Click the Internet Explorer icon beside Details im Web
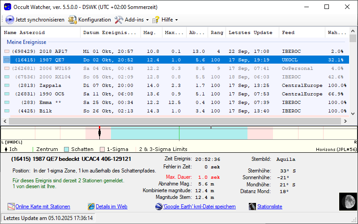 [x=91, y=207]
